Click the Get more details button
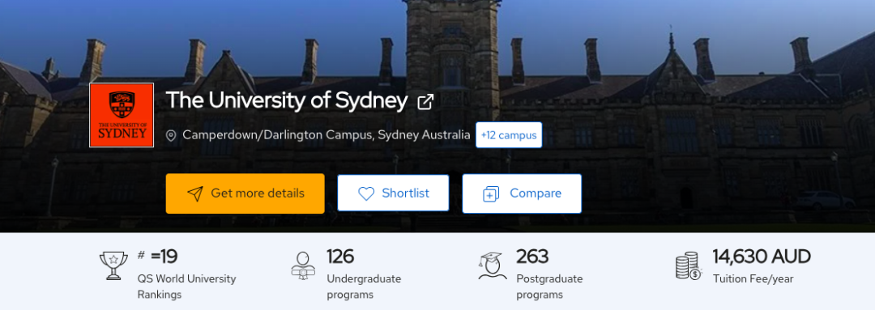The image size is (875, 310). [x=245, y=193]
